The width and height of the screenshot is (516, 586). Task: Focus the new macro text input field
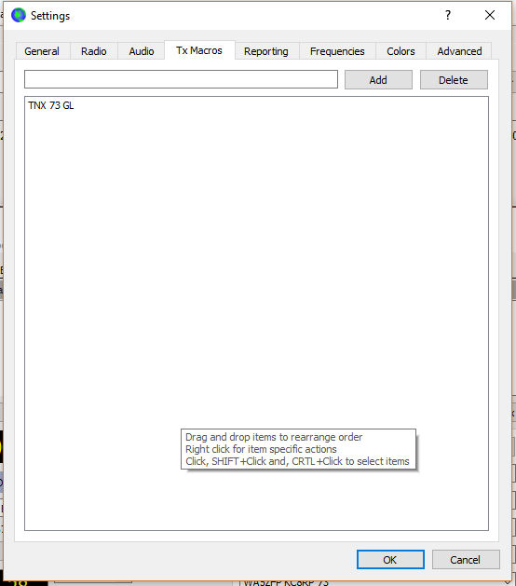click(x=181, y=79)
